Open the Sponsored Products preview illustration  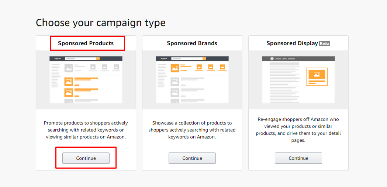click(86, 80)
